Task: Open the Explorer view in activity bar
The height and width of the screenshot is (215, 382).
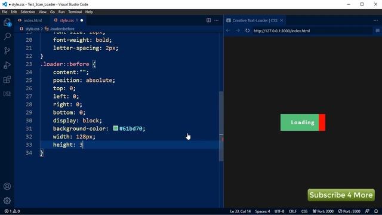Action: 7,22
